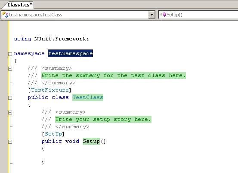This screenshot has width=238, height=173.
Task: Collapse the setup story summary comment
Action: [10, 112]
